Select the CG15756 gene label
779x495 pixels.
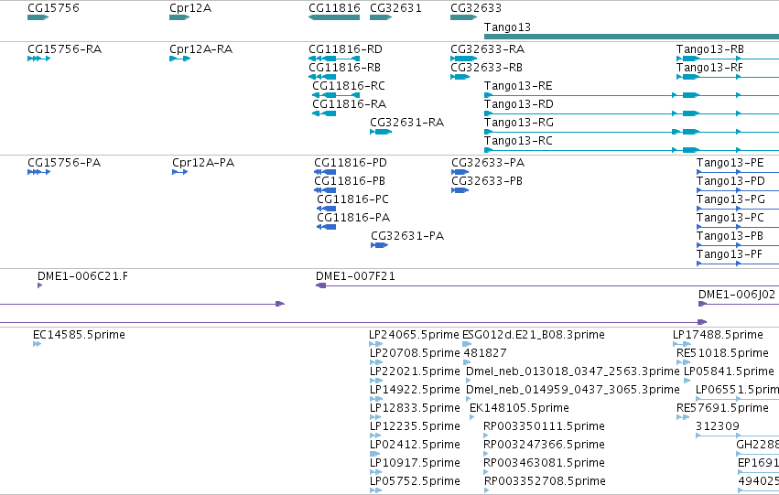click(x=53, y=8)
